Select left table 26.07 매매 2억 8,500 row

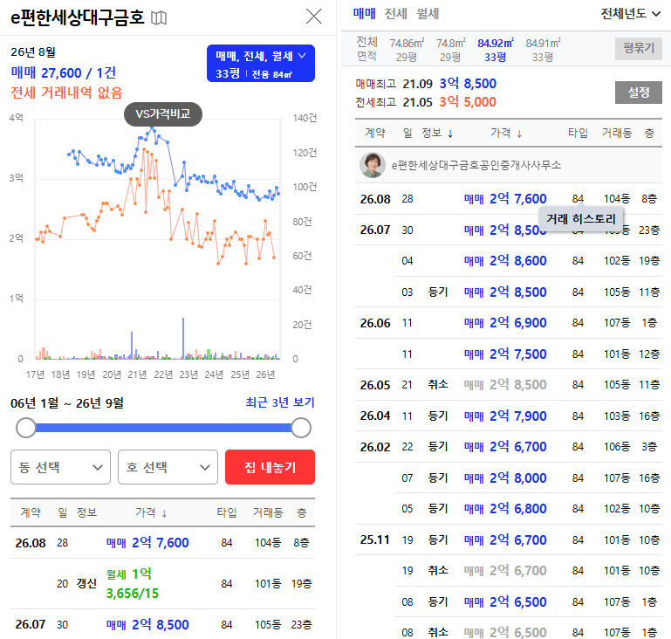[162, 624]
